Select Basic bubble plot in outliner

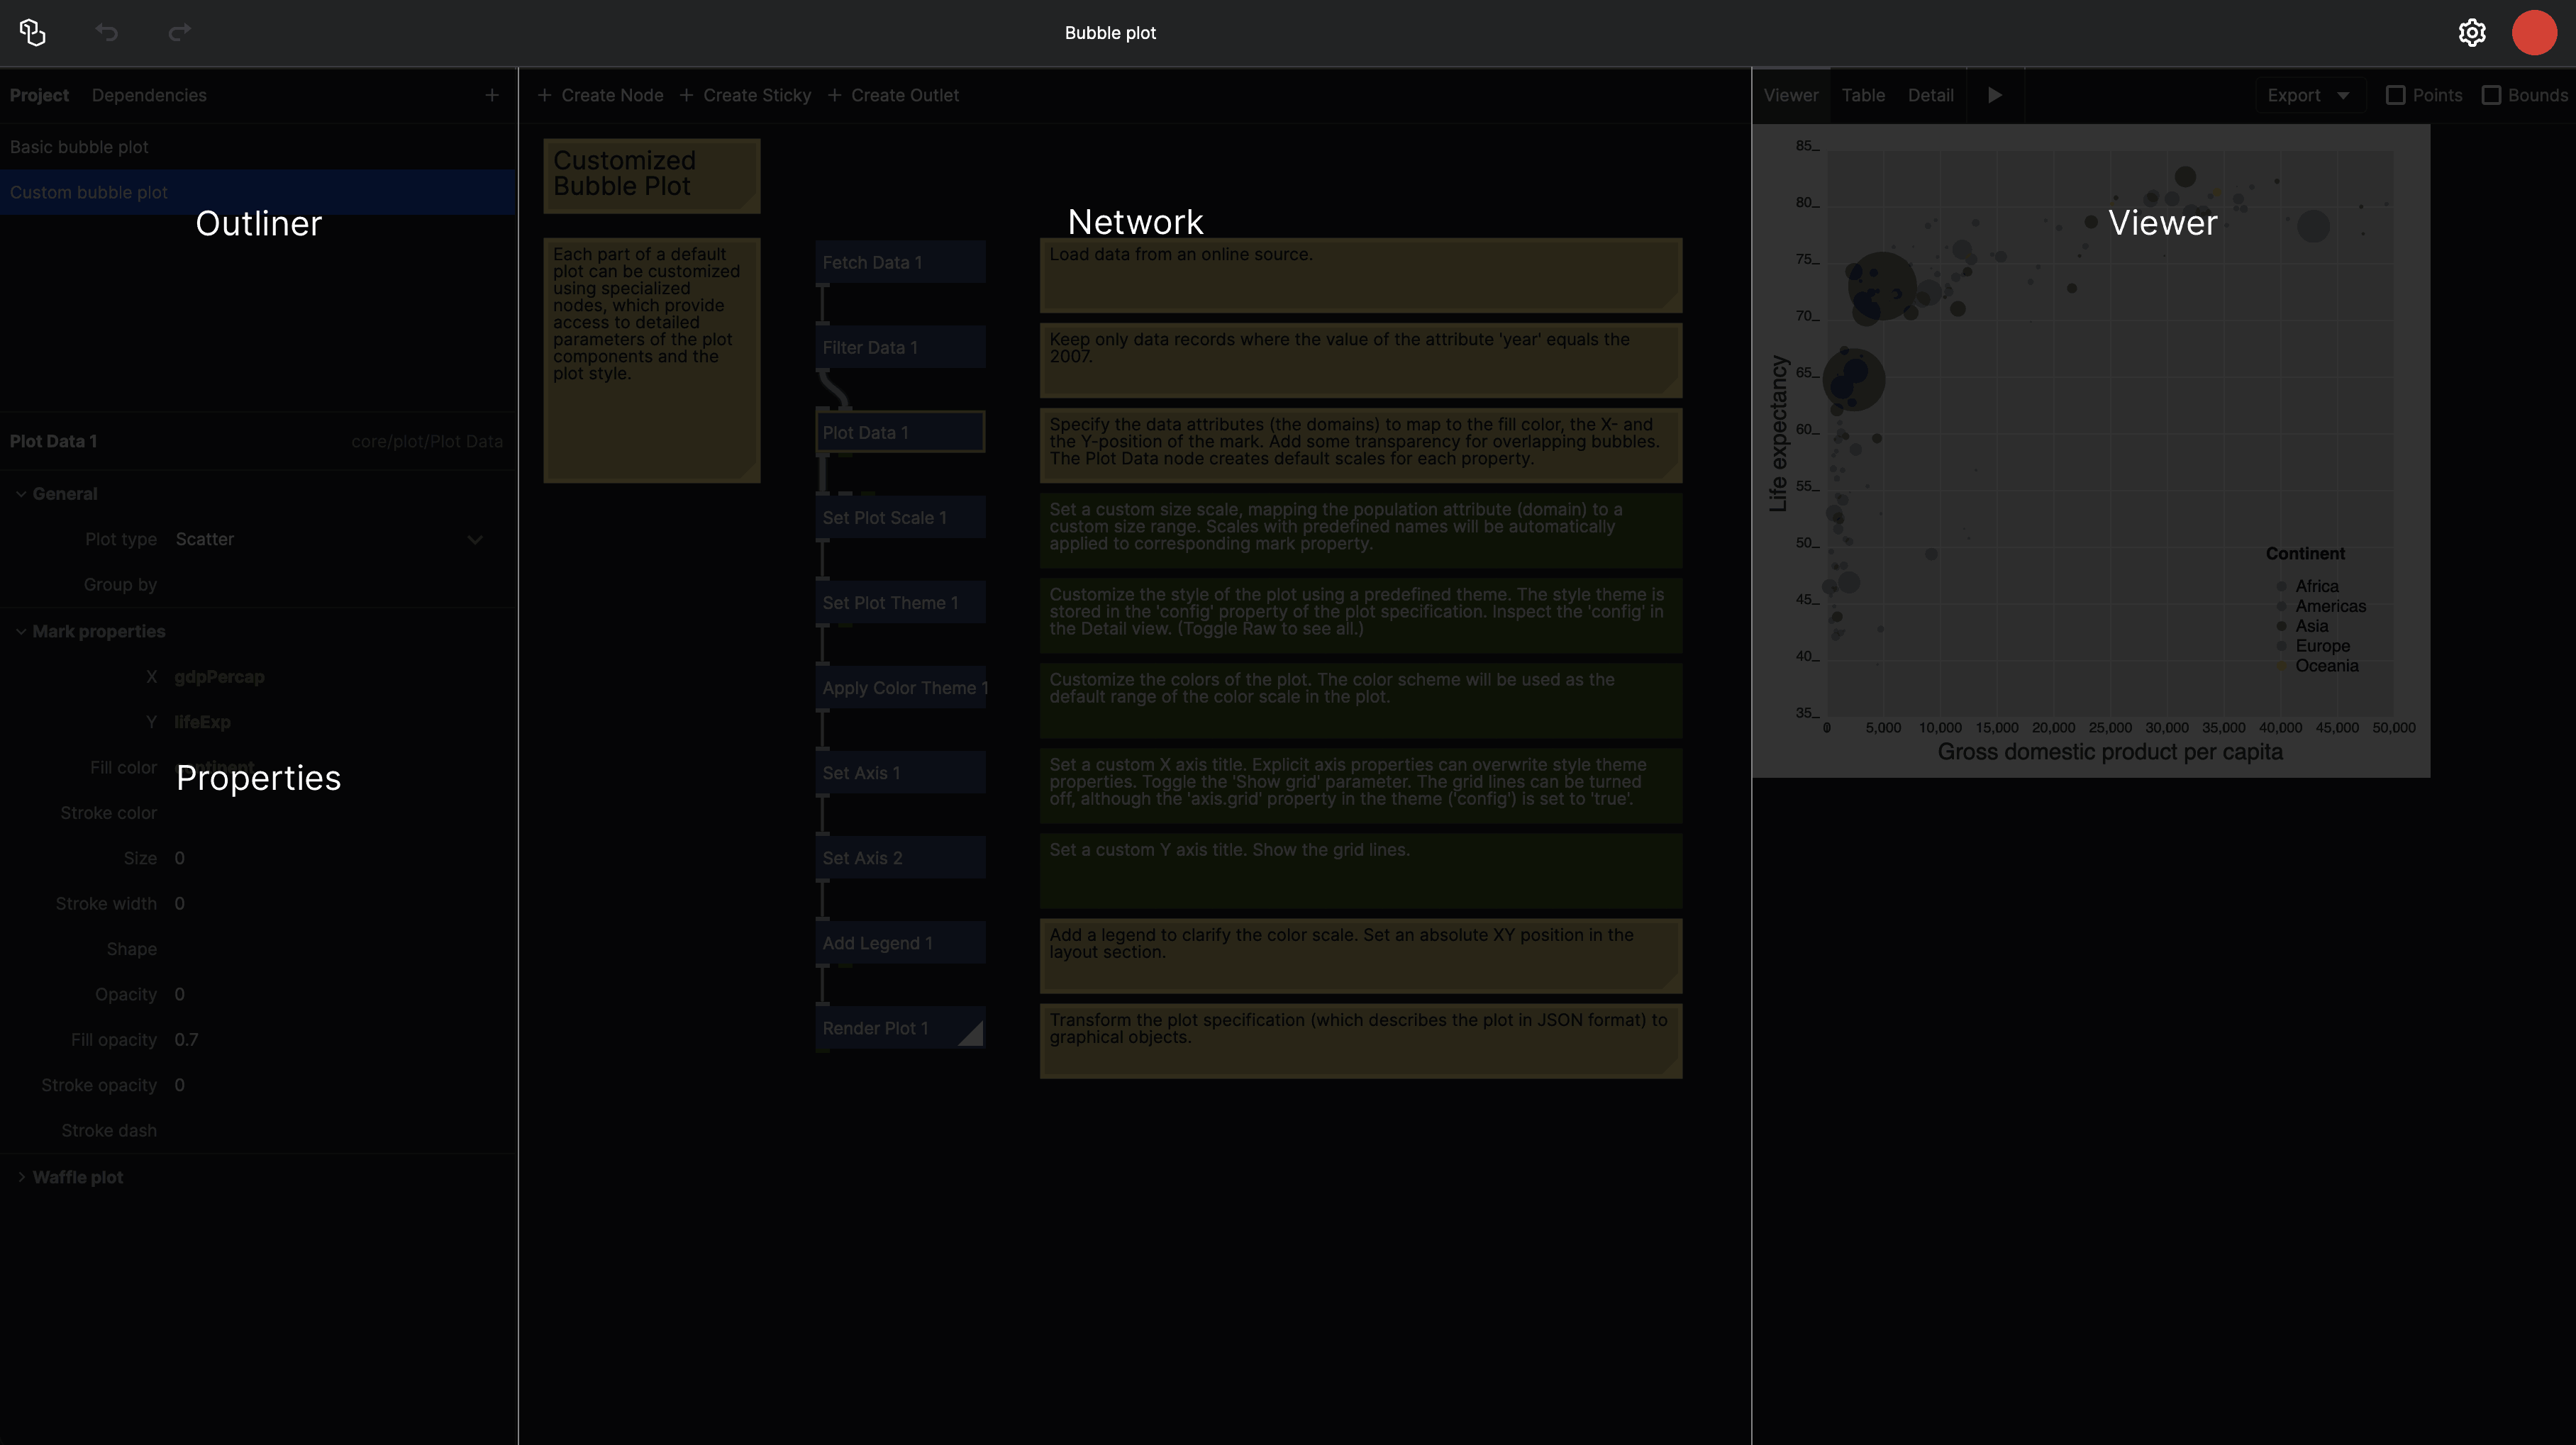click(x=258, y=147)
